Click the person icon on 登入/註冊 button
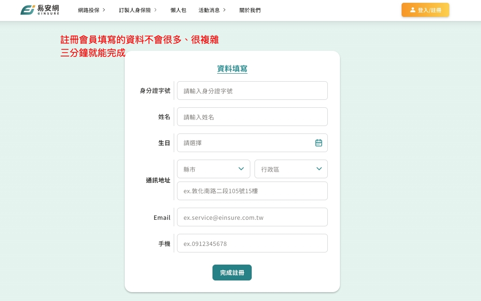Image resolution: width=481 pixels, height=301 pixels. click(413, 10)
